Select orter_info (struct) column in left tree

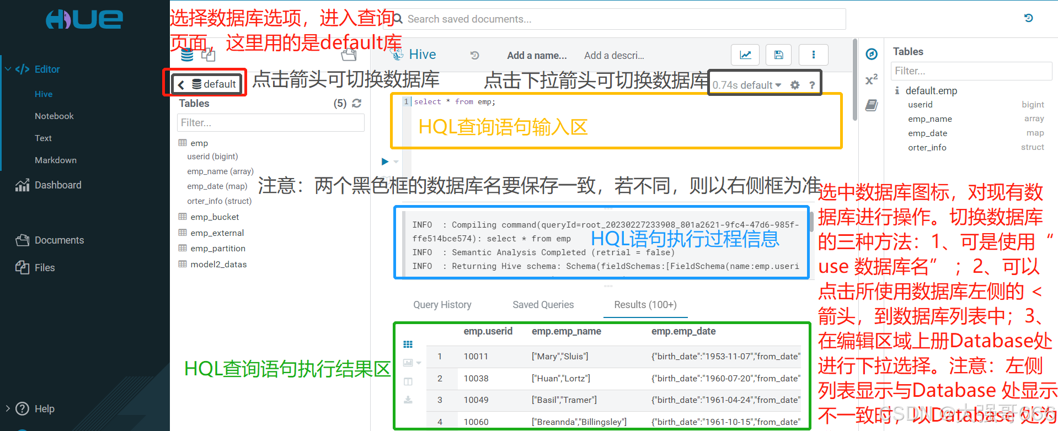[x=219, y=201]
